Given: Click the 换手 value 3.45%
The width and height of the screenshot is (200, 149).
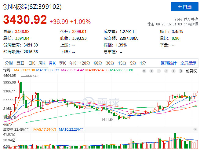Looking at the screenshot, I should click(x=177, y=32).
